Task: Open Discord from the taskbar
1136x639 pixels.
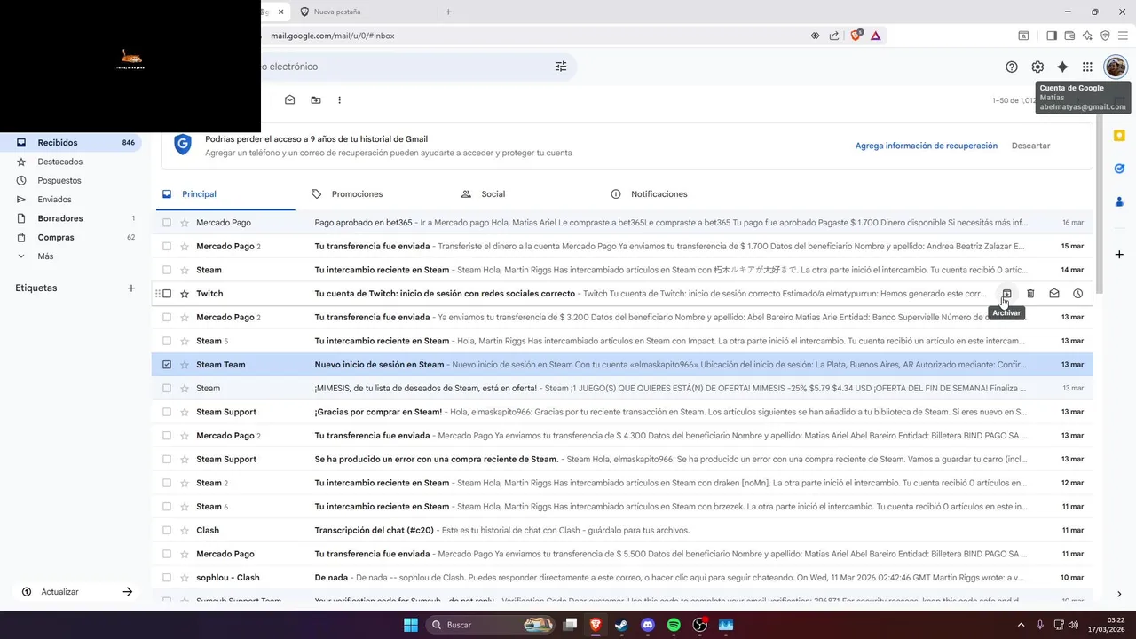Action: tap(648, 625)
